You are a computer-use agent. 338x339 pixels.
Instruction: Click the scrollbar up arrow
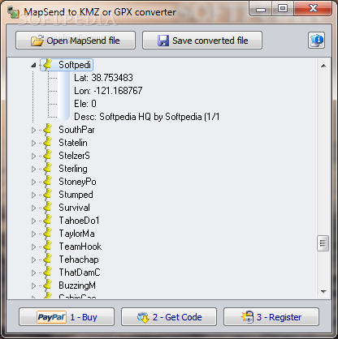click(x=323, y=66)
